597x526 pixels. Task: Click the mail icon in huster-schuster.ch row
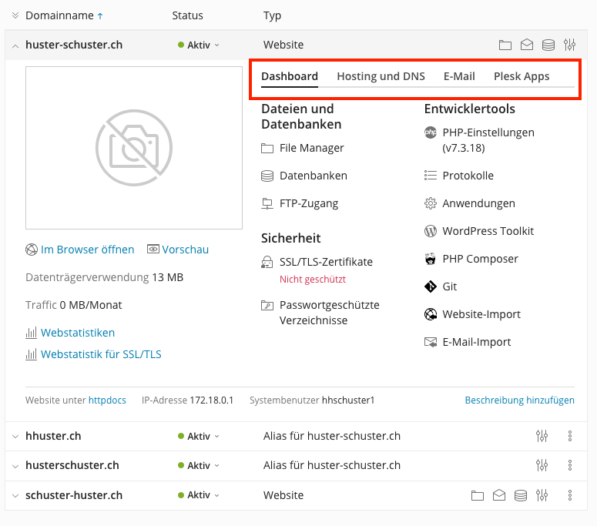click(x=526, y=45)
